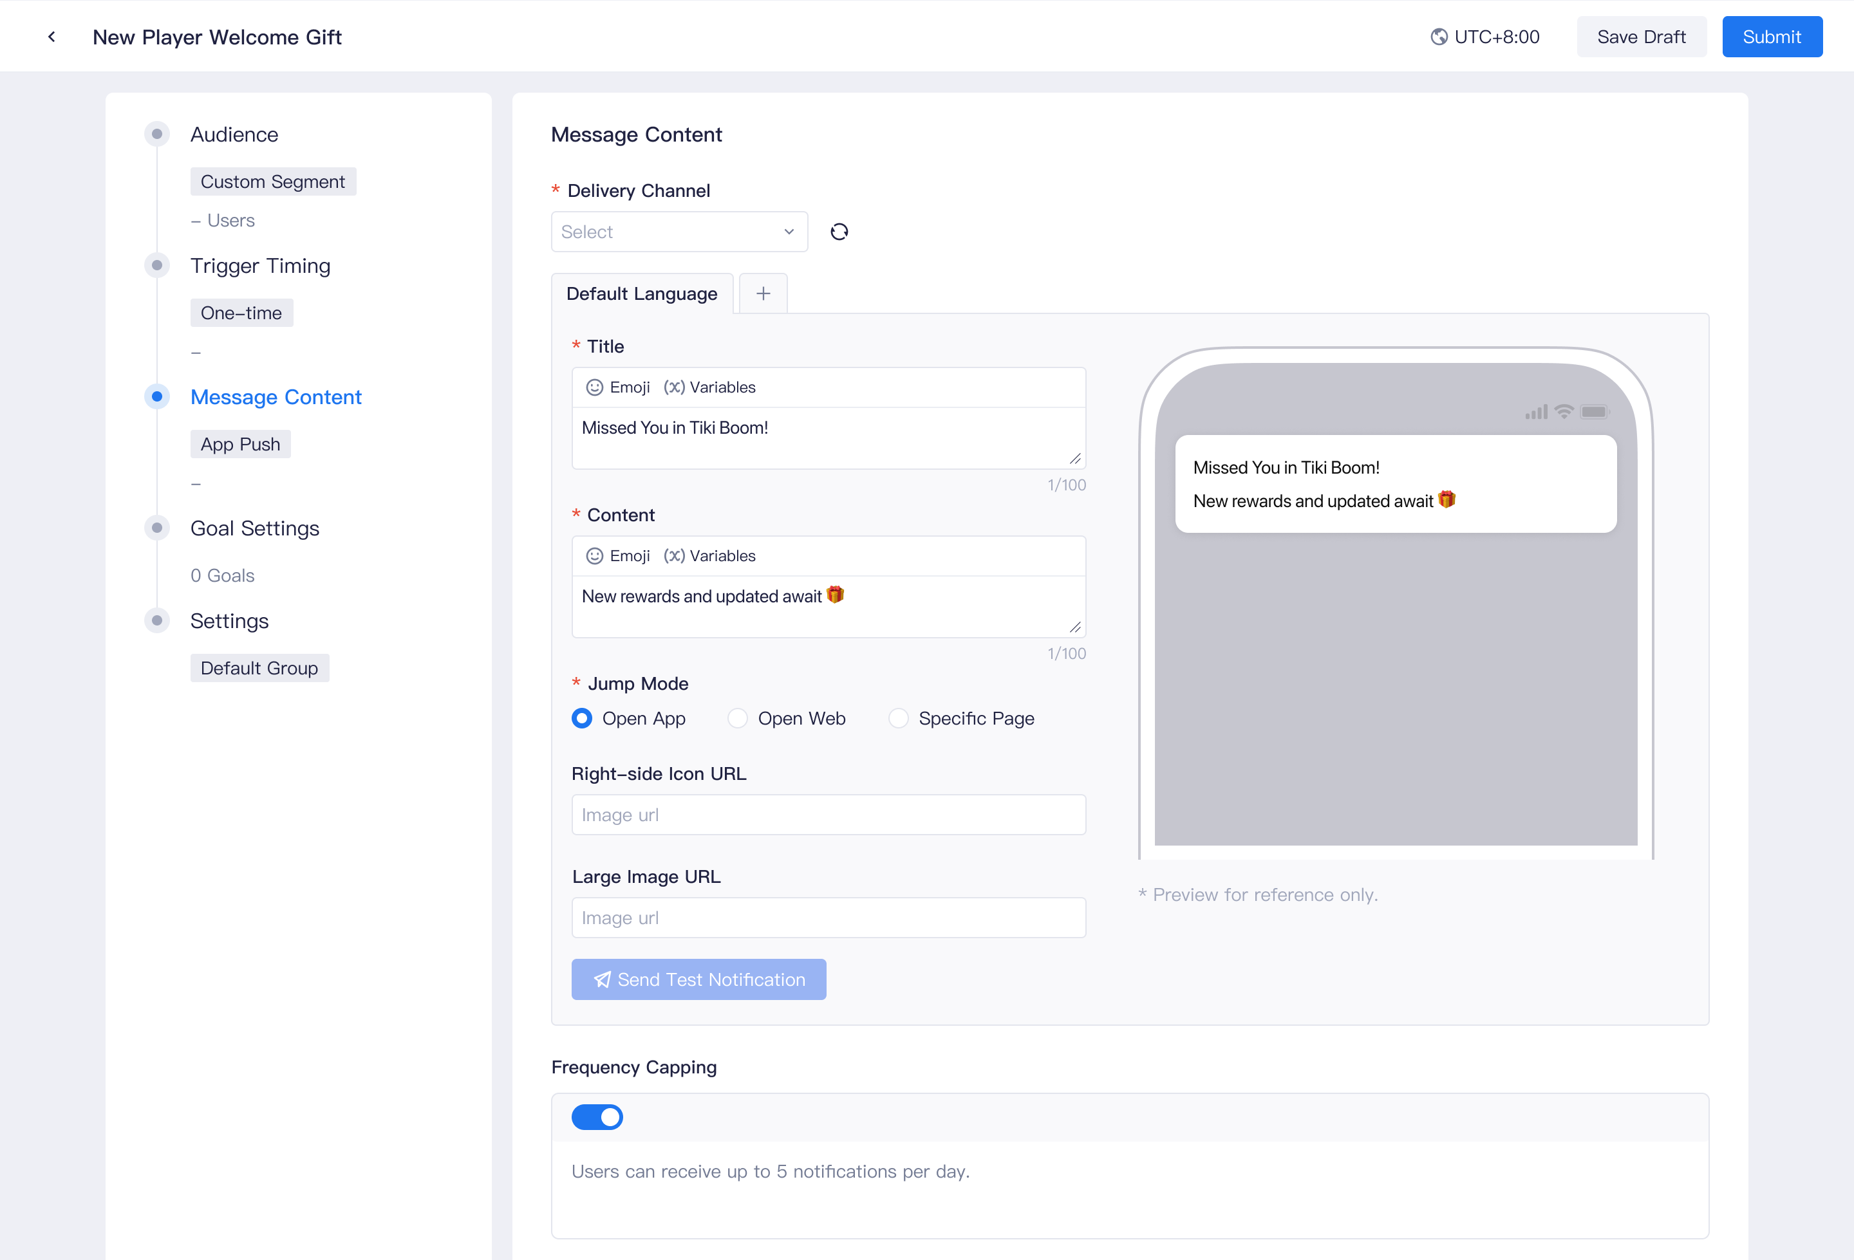Click Send Test Notification
Image resolution: width=1854 pixels, height=1260 pixels.
pyautogui.click(x=699, y=979)
